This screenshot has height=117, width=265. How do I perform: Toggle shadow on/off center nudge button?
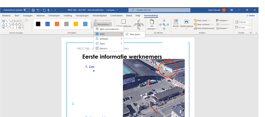[x=139, y=25]
